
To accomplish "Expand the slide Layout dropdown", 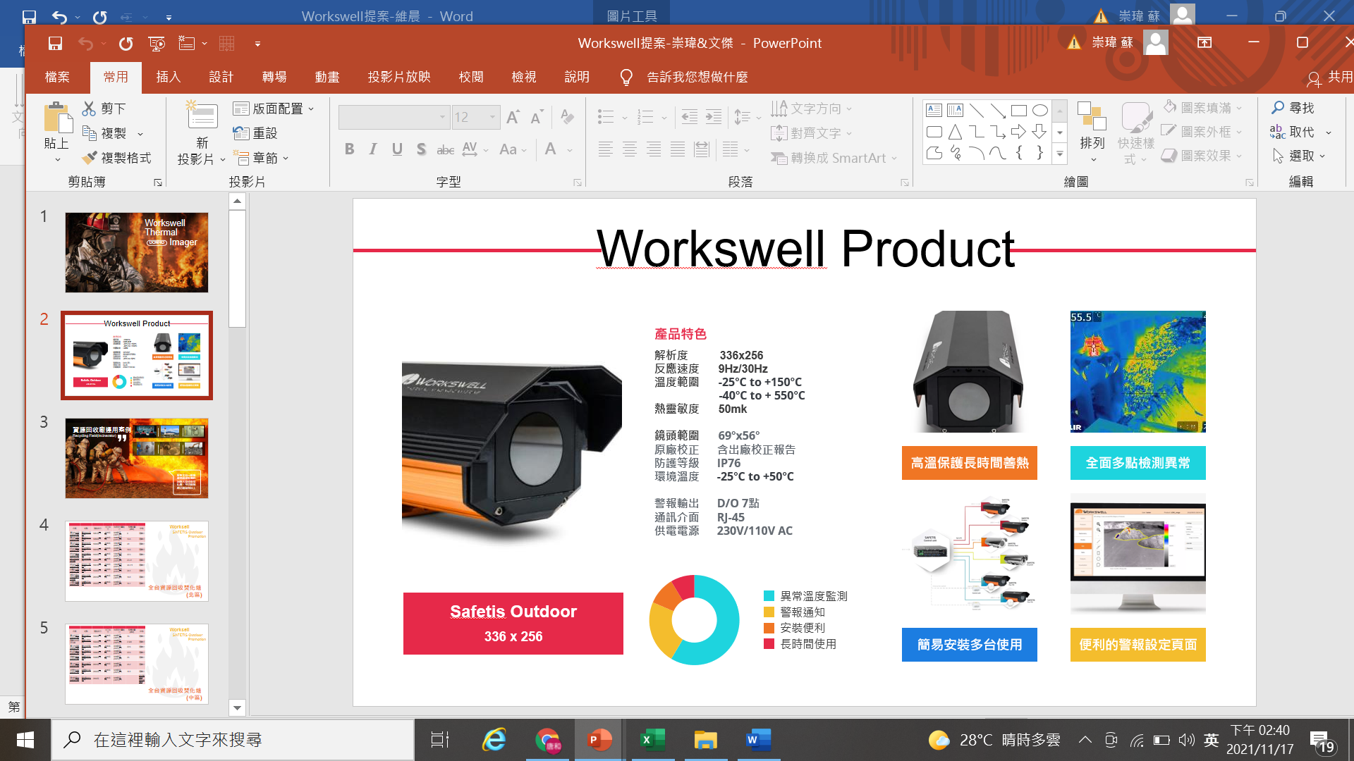I will pos(274,109).
